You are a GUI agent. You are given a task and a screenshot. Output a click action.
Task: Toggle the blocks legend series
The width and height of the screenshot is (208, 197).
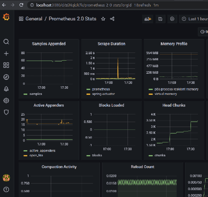click(x=97, y=155)
